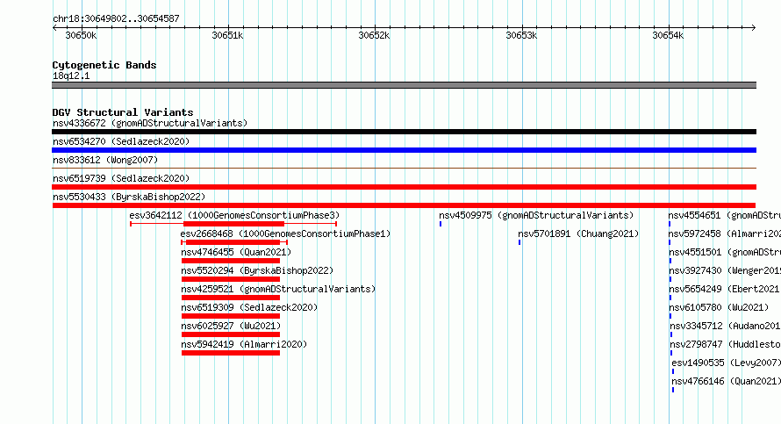
Task: Click the nsv3345712 Audano variant label
Action: pyautogui.click(x=725, y=326)
